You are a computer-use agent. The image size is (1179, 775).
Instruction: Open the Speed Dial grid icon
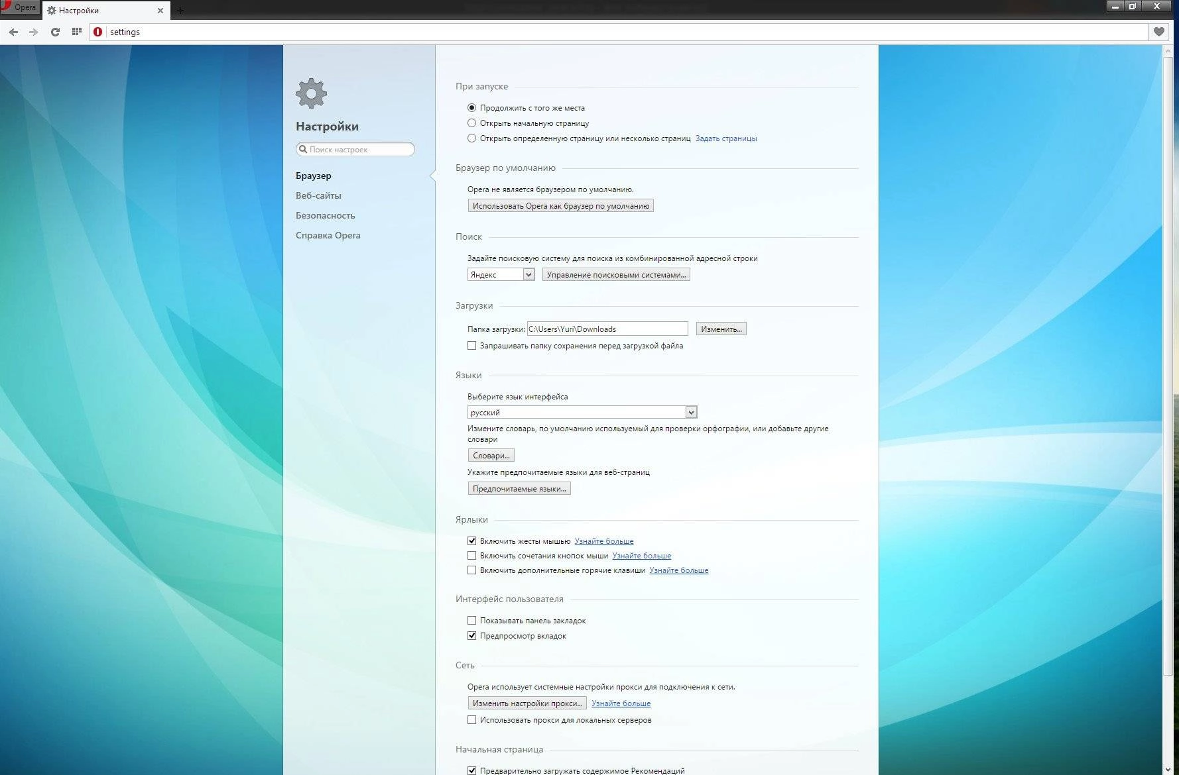point(77,32)
